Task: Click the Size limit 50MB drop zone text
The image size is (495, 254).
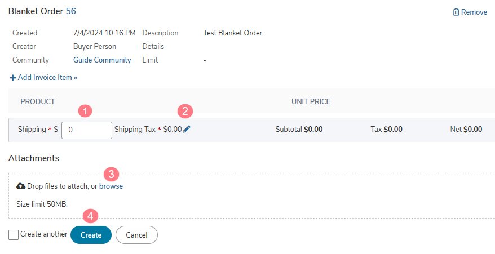Action: pos(42,204)
